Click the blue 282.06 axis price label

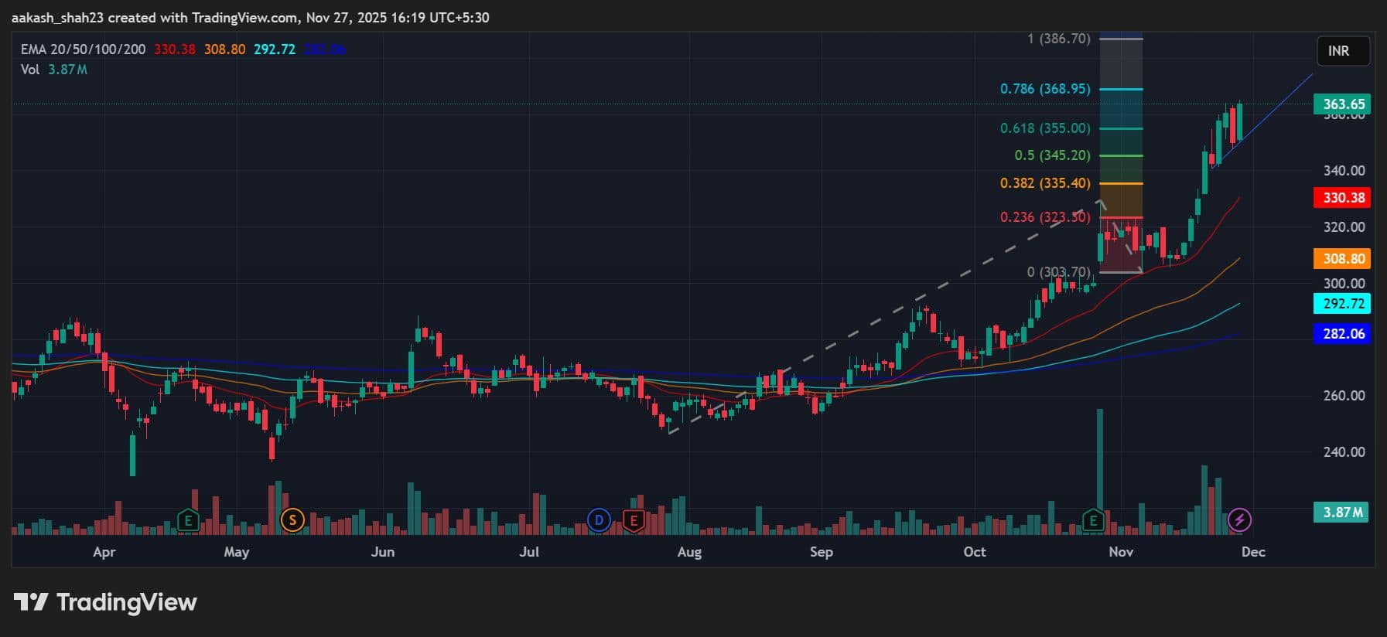coord(1343,334)
